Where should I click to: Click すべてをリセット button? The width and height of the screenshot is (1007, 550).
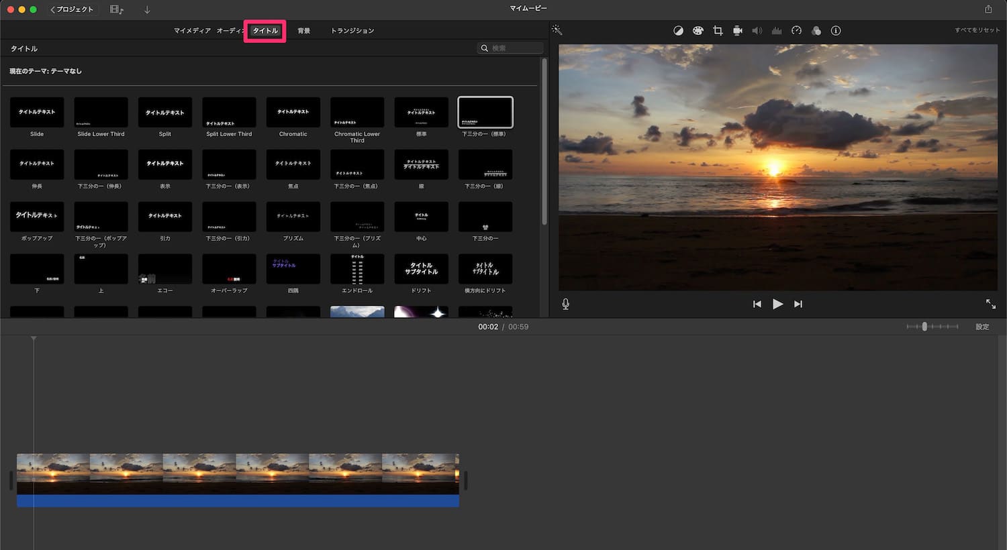(977, 31)
